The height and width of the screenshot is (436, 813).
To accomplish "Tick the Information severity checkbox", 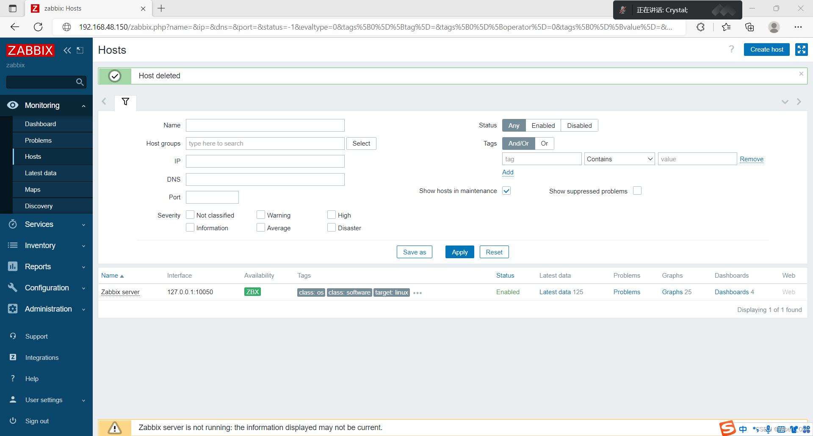I will 190,227.
